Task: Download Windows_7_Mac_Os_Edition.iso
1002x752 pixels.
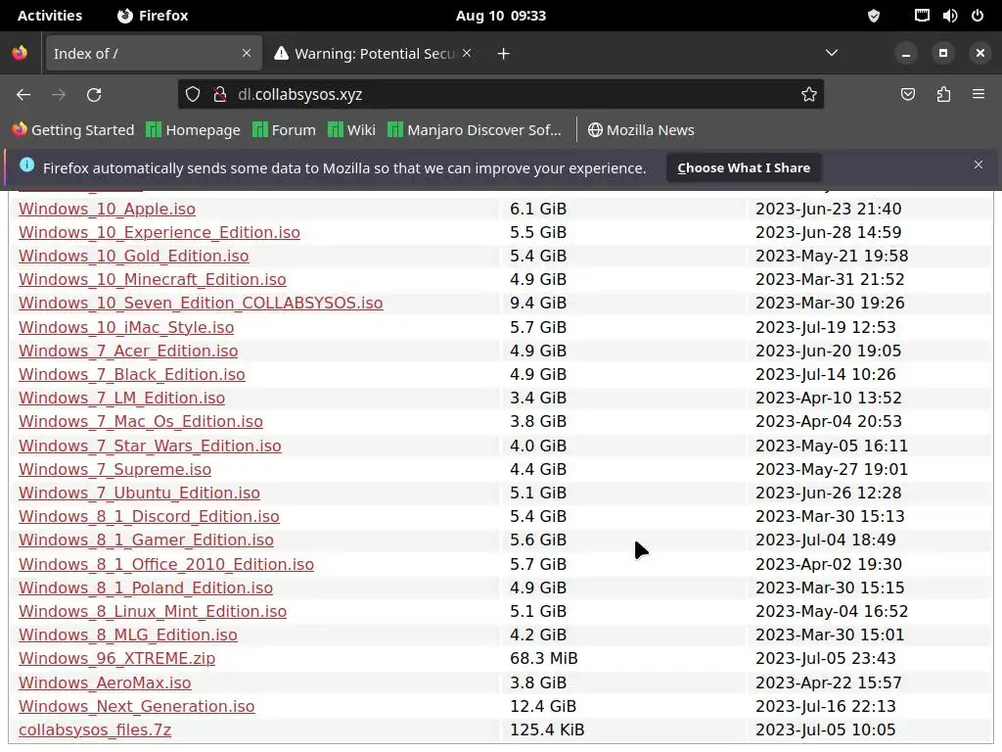Action: tap(141, 422)
